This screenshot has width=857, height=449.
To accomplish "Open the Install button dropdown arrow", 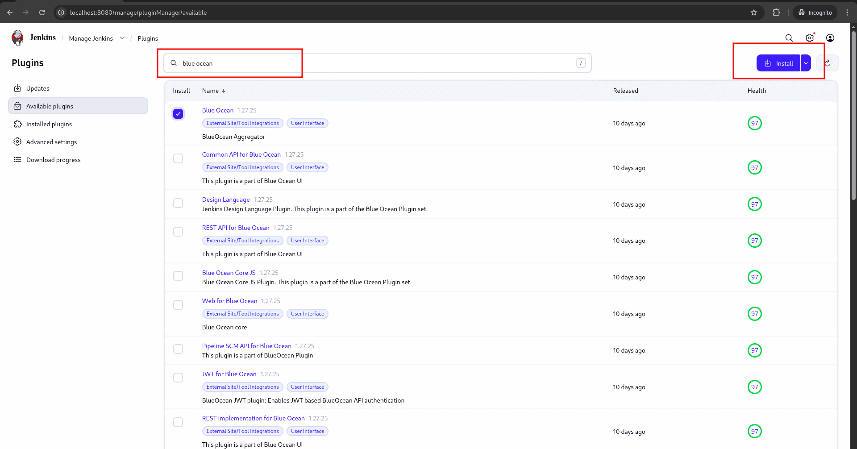I will coord(806,63).
